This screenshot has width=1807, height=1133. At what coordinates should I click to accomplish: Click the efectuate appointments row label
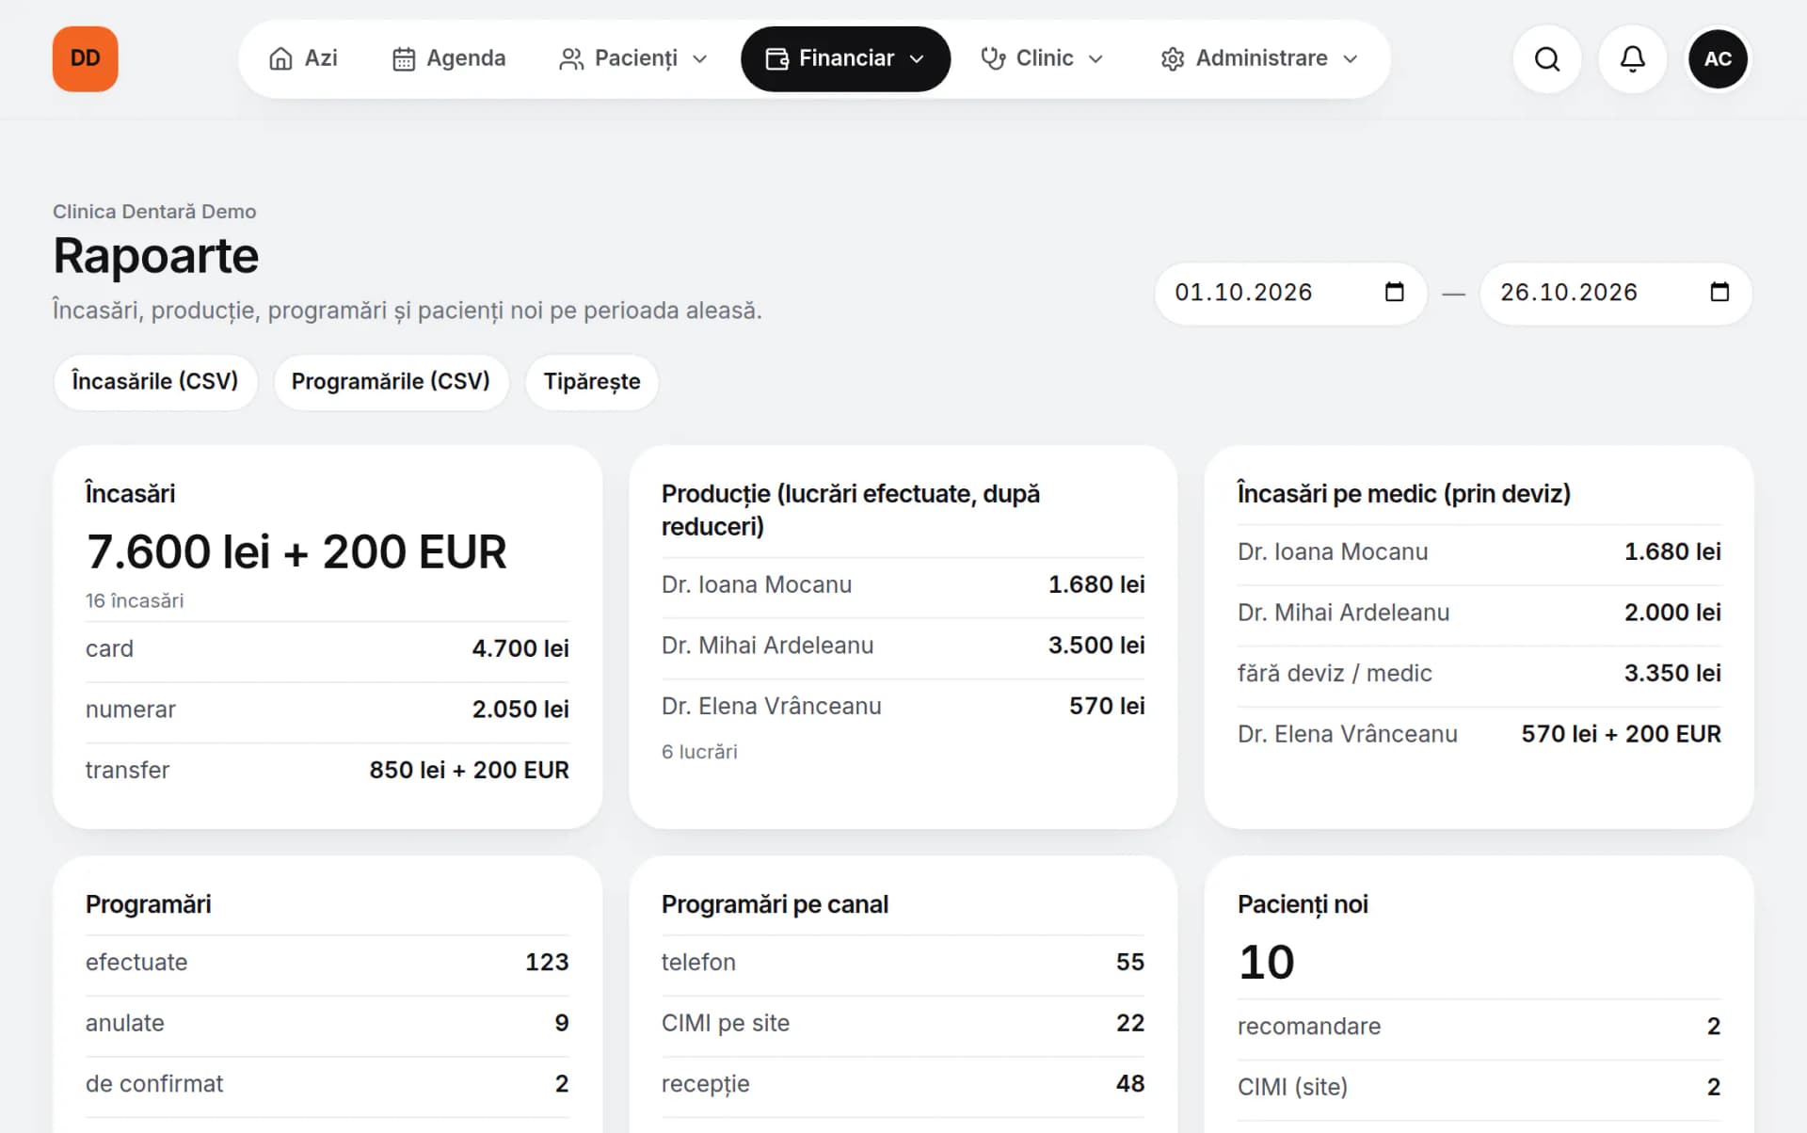pyautogui.click(x=136, y=962)
